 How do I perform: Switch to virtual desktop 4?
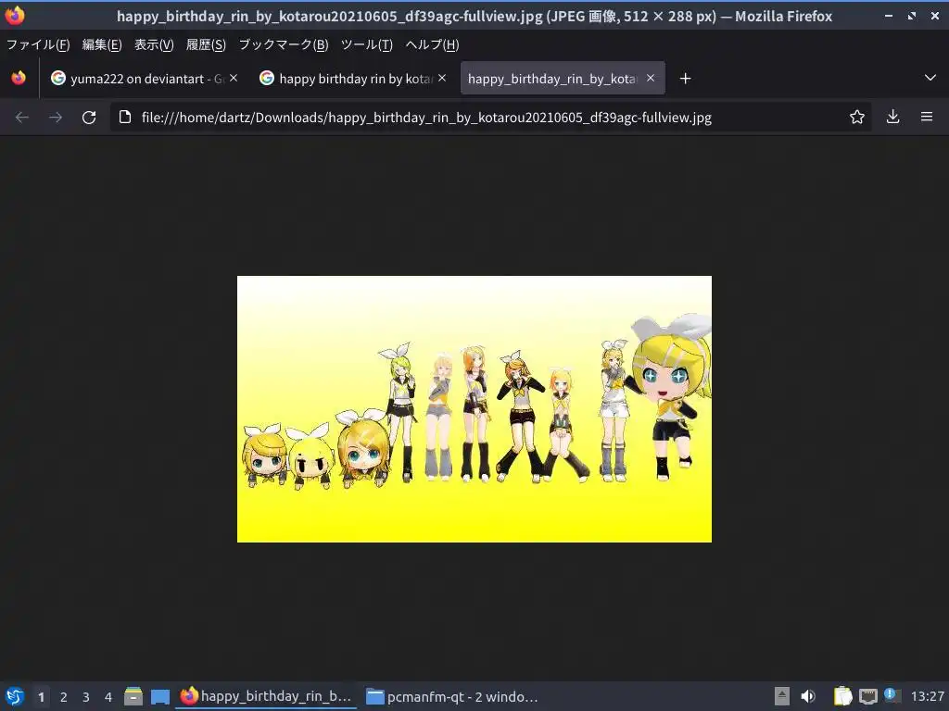pos(108,697)
